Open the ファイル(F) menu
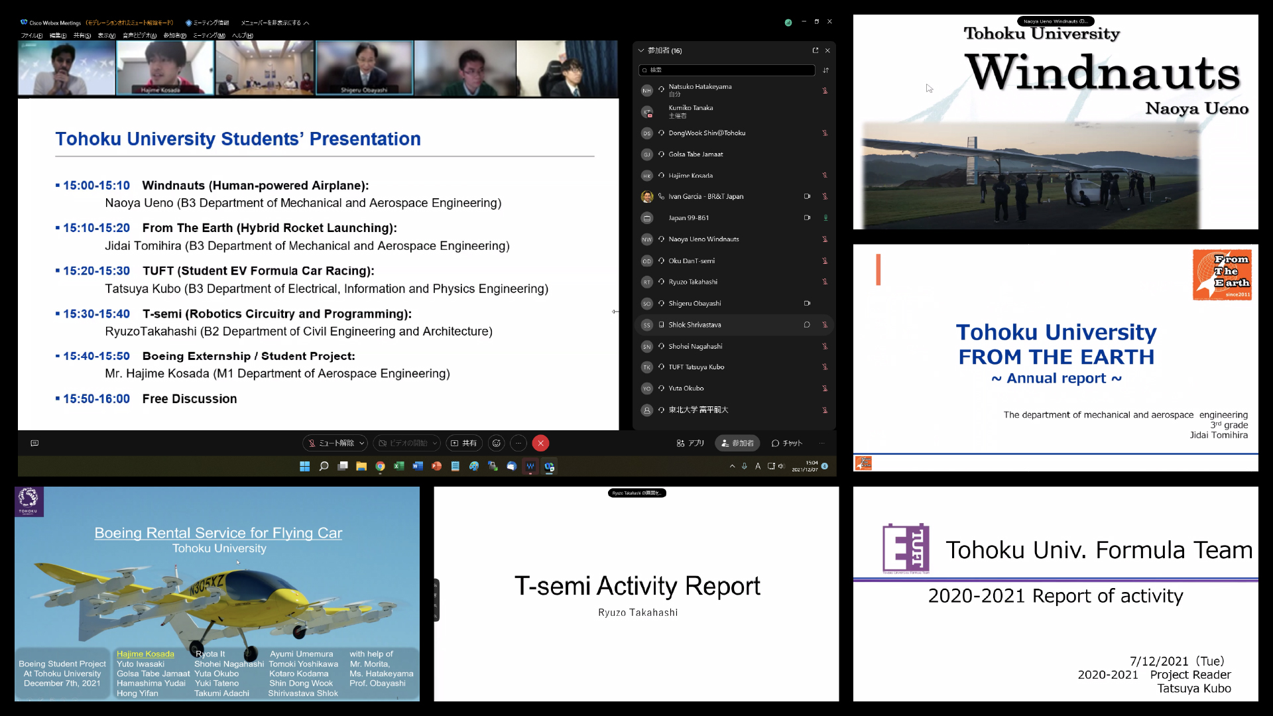The height and width of the screenshot is (716, 1273). 31,35
